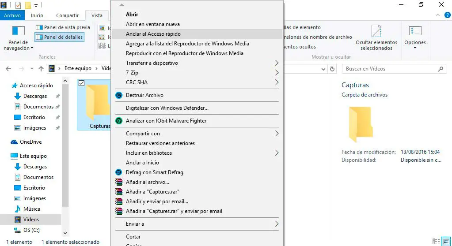Select Vídeos in navigation pane
This screenshot has height=246, width=452.
coord(31,220)
